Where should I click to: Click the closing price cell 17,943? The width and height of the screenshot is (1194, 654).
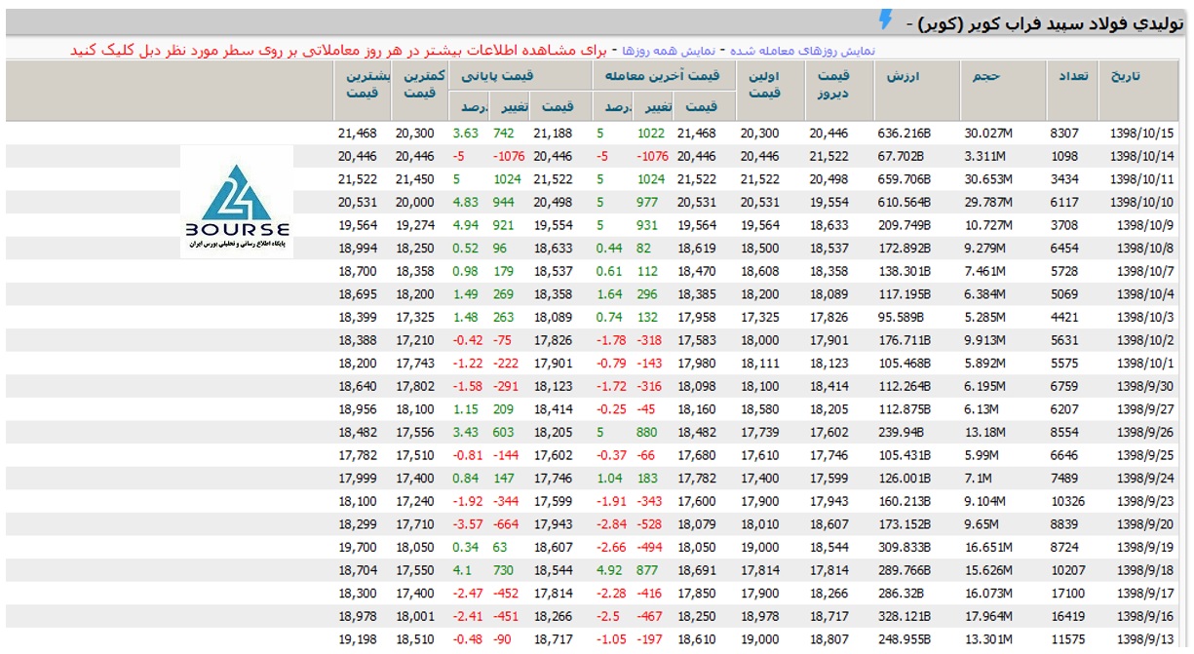[x=553, y=523]
